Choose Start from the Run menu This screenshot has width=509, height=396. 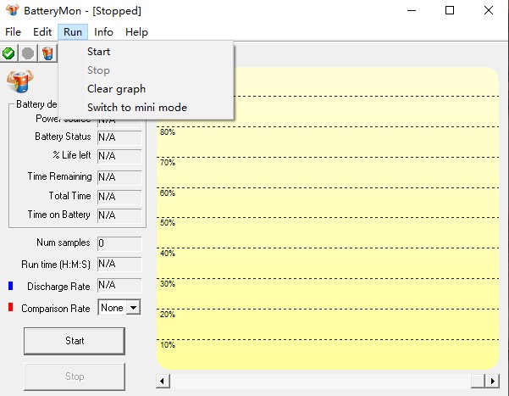tap(146, 52)
